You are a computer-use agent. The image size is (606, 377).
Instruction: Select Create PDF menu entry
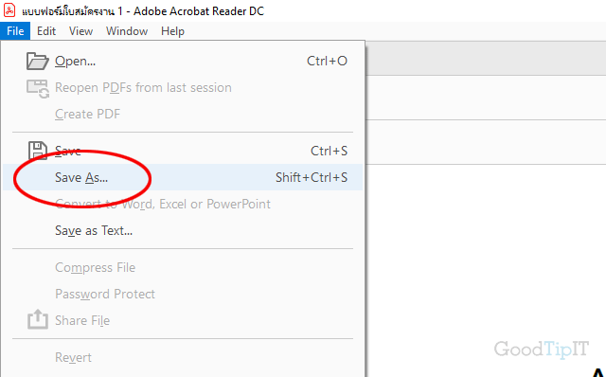[183, 114]
